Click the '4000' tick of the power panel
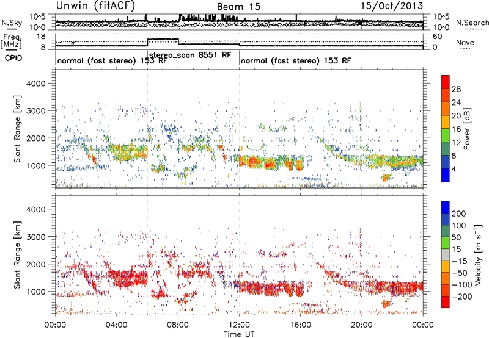The width and height of the screenshot is (489, 338). (35, 84)
